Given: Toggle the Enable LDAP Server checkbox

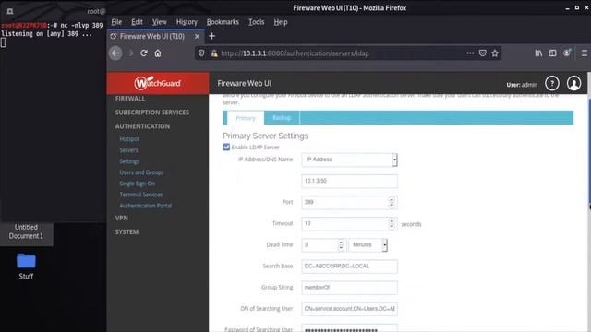Looking at the screenshot, I should coord(226,148).
